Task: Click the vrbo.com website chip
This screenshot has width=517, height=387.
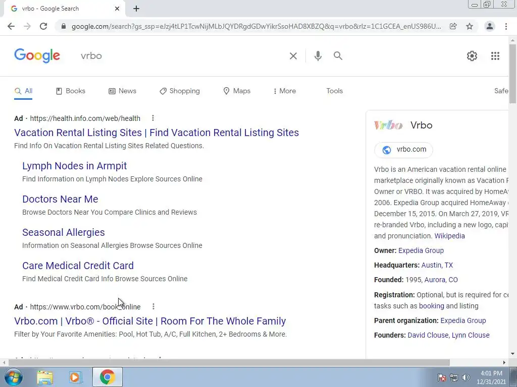Action: (403, 150)
